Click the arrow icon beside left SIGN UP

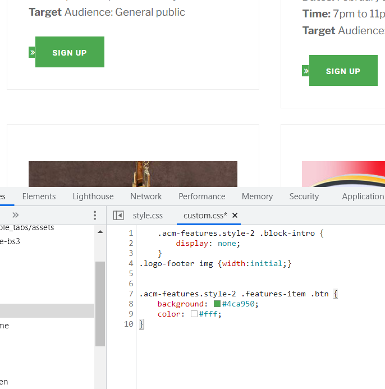(x=32, y=52)
